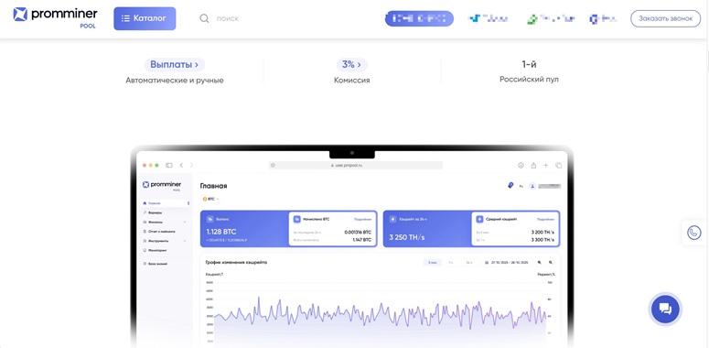
Task: Click the График изменения хэшрейта title
Action: [x=236, y=262]
